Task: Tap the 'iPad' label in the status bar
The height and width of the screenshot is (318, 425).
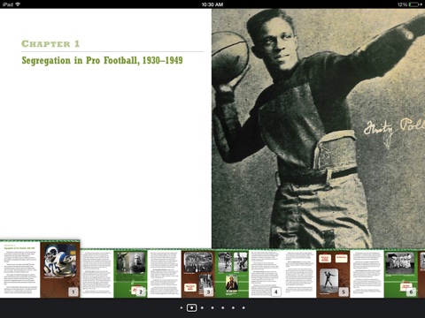Action: coord(8,4)
